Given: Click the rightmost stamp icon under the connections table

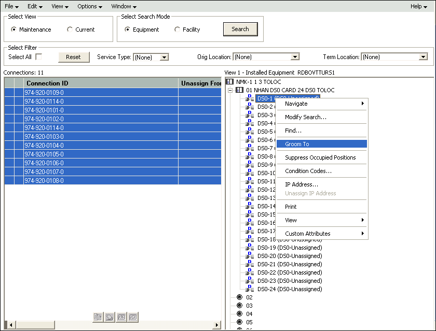Looking at the screenshot, I should pos(133,317).
